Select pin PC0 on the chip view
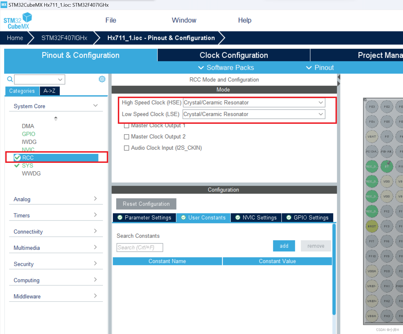403x334 pixels. tap(387, 271)
